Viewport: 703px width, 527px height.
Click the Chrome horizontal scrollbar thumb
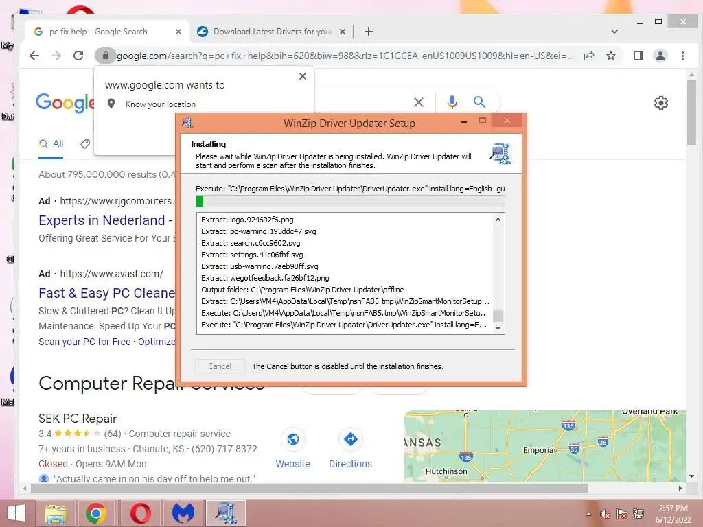pos(310,488)
